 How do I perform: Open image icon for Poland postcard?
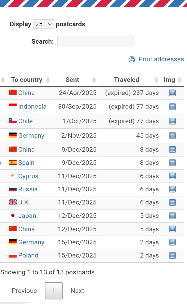click(x=172, y=256)
